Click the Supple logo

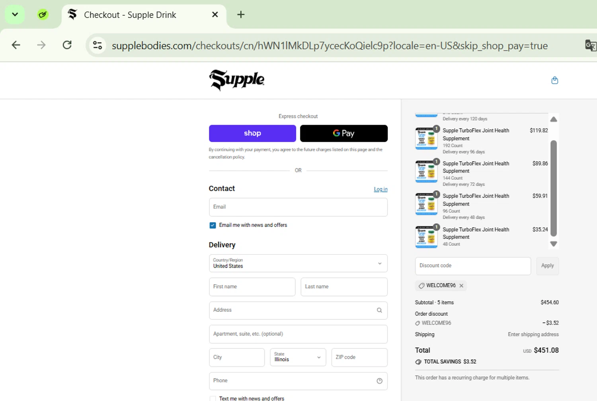click(x=237, y=80)
